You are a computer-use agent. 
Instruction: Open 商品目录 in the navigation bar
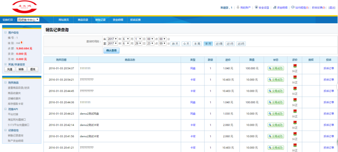(83, 20)
